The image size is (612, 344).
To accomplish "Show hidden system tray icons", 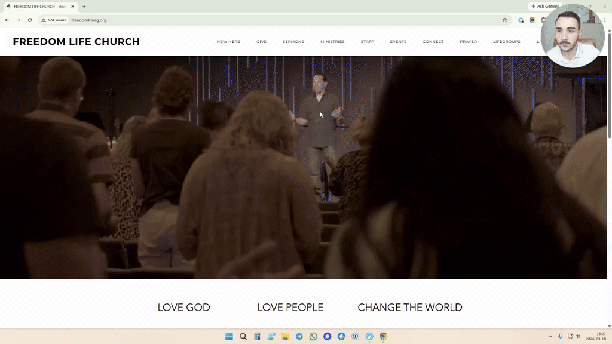I will tap(550, 336).
